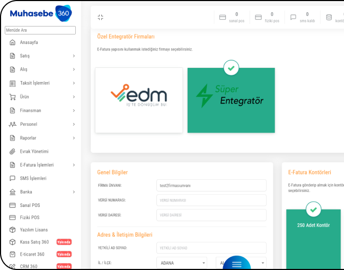Click the Sanal POS card icon in sidebar
Screen dimensions: 344x270
click(13, 205)
